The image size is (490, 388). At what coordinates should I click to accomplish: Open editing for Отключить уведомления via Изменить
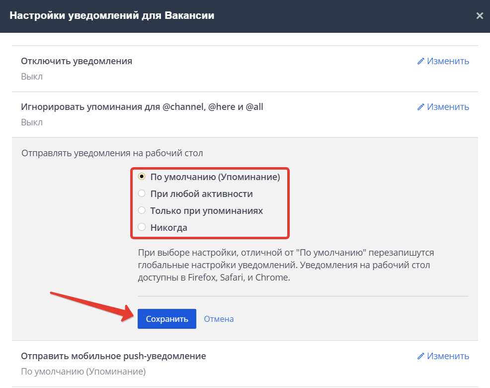point(447,61)
